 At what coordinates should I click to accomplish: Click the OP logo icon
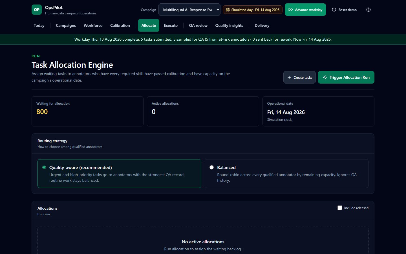coord(37,10)
